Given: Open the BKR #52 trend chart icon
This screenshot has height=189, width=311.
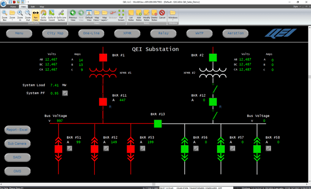Looking at the screenshot, I should click(x=106, y=148).
